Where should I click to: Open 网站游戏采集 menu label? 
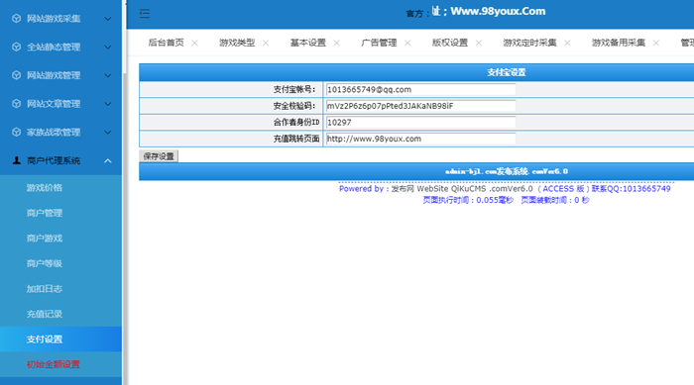54,19
